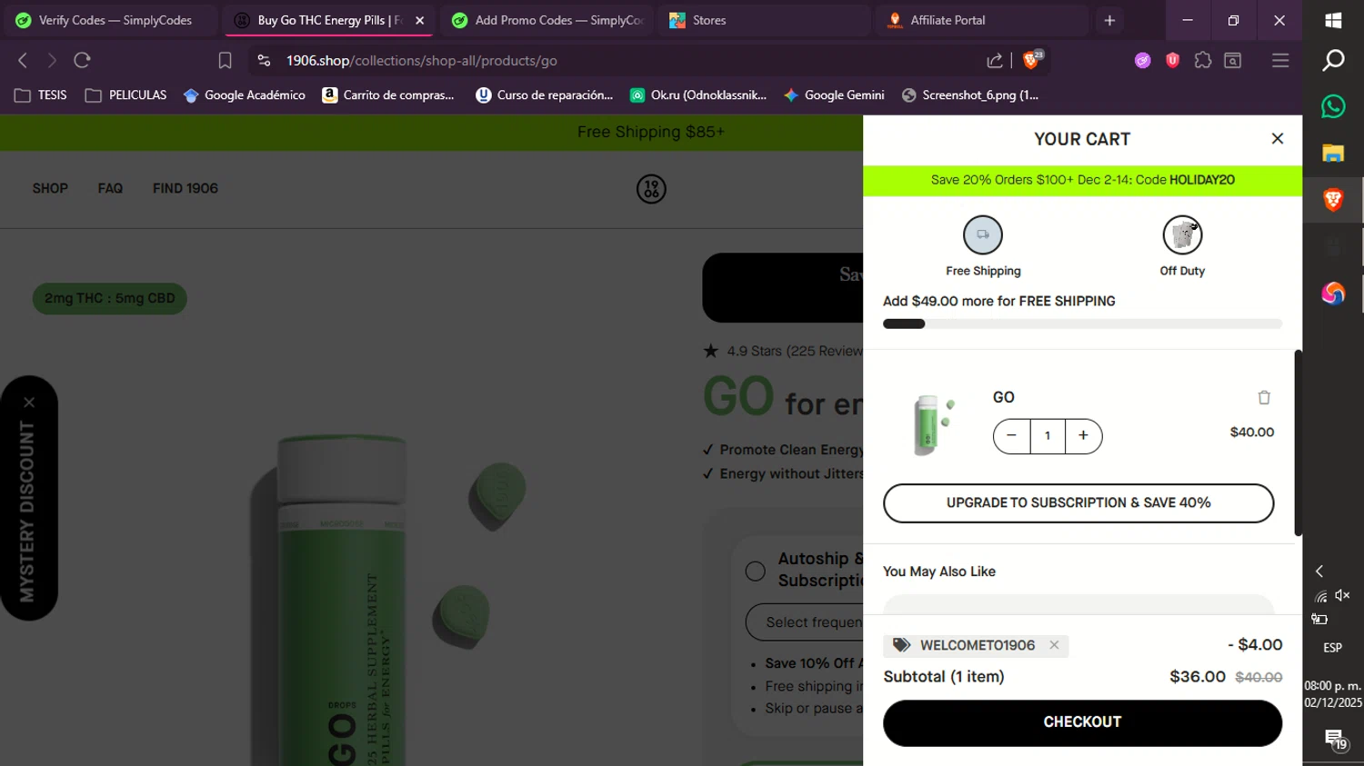Open the Mystery Discount side tab
The width and height of the screenshot is (1364, 766).
point(27,511)
